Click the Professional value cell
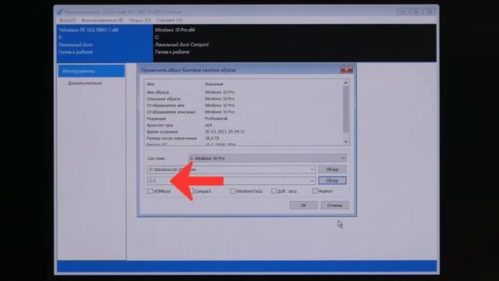499x281 pixels. tap(216, 119)
